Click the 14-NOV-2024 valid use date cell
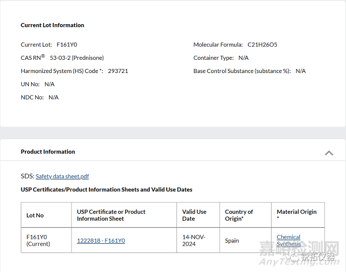 pyautogui.click(x=194, y=240)
